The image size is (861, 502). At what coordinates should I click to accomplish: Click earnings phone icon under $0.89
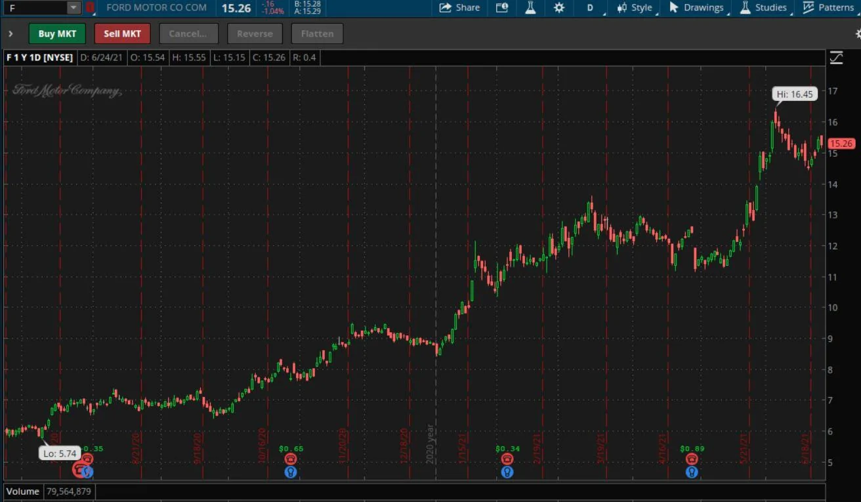coord(691,459)
